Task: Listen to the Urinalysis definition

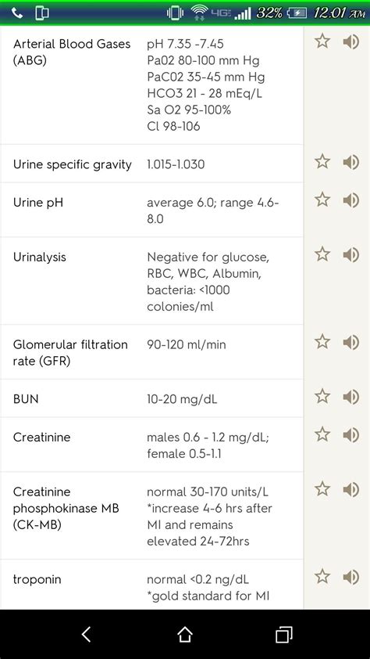Action: (351, 254)
